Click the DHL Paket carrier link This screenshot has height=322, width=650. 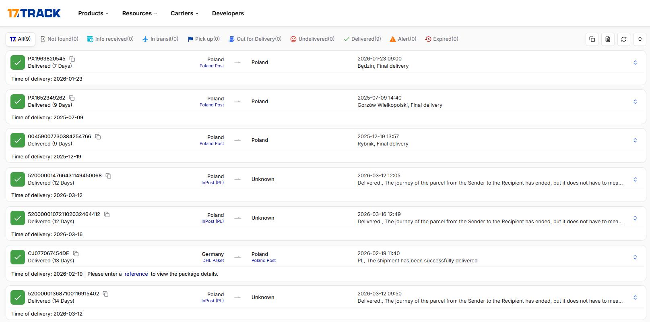[x=213, y=261]
